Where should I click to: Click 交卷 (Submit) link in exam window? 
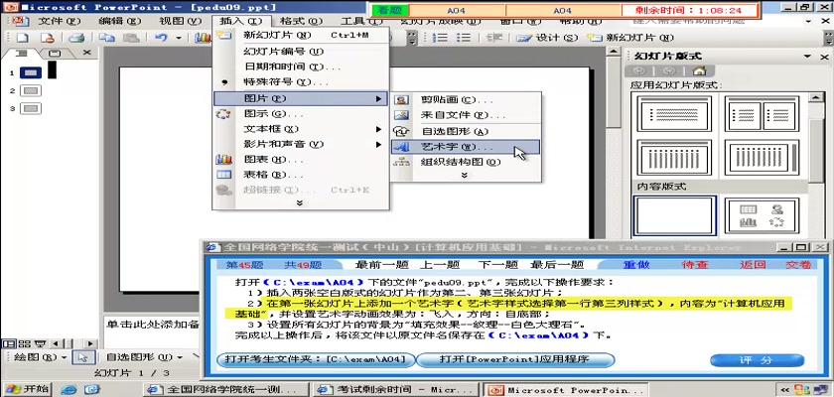coord(798,265)
